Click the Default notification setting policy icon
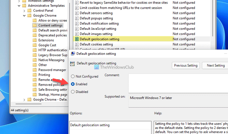 (x=77, y=23)
